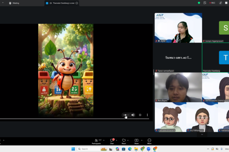229x152 pixels.
Task: Click the sync icon in the system tray
Action: 213,149
